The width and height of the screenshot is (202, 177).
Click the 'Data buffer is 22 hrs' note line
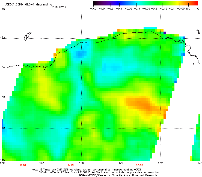tap(99, 172)
